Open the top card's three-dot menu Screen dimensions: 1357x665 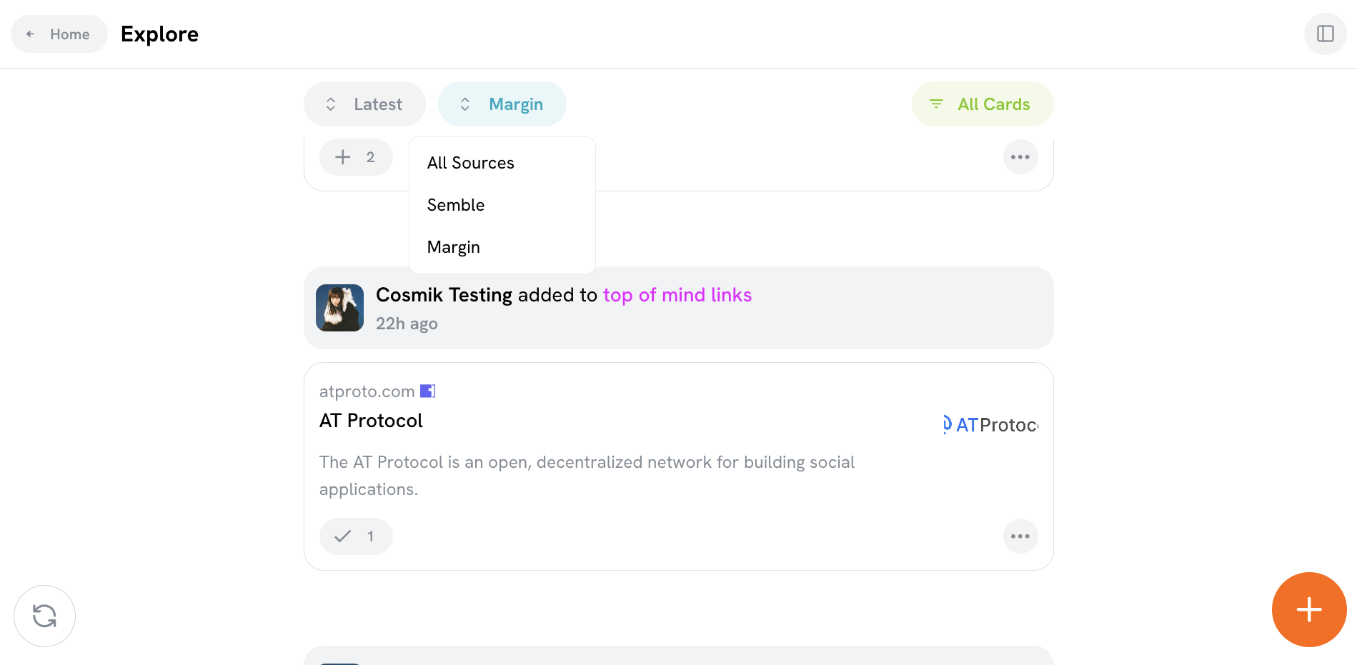coord(1020,157)
